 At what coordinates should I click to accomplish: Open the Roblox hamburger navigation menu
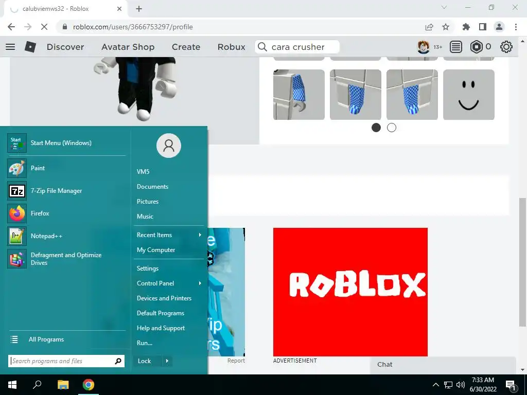[10, 47]
